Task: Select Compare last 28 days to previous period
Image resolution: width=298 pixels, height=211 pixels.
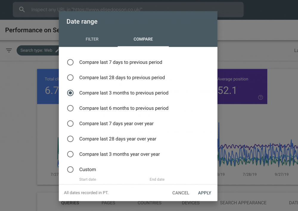Action: point(70,78)
